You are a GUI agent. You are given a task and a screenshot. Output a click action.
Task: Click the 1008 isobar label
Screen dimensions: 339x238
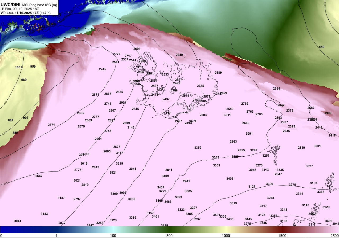coord(5,157)
